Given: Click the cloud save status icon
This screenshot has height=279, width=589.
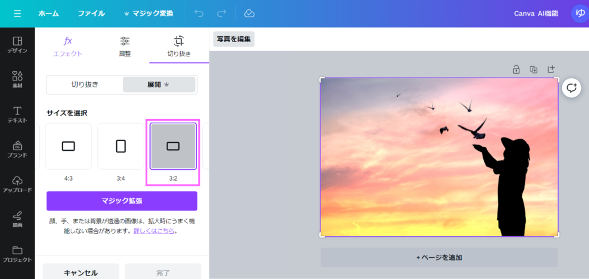Looking at the screenshot, I should [x=249, y=13].
